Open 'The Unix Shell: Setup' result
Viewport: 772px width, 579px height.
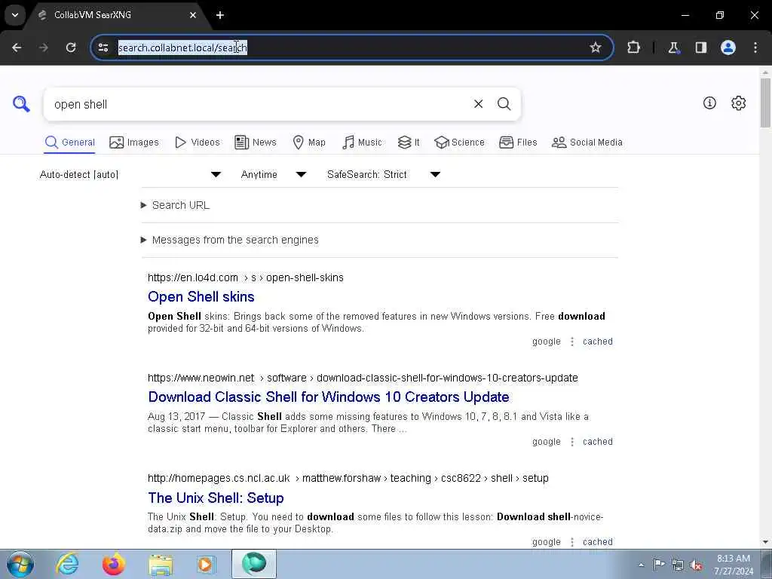coord(216,498)
